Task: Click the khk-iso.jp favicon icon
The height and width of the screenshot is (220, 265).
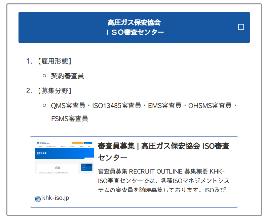Action: pyautogui.click(x=38, y=199)
